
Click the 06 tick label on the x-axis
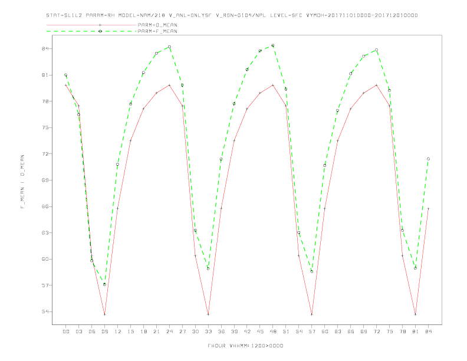tap(92, 332)
